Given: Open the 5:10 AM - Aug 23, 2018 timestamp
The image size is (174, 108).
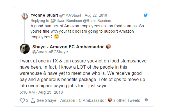Looking at the screenshot, I should (41, 92).
